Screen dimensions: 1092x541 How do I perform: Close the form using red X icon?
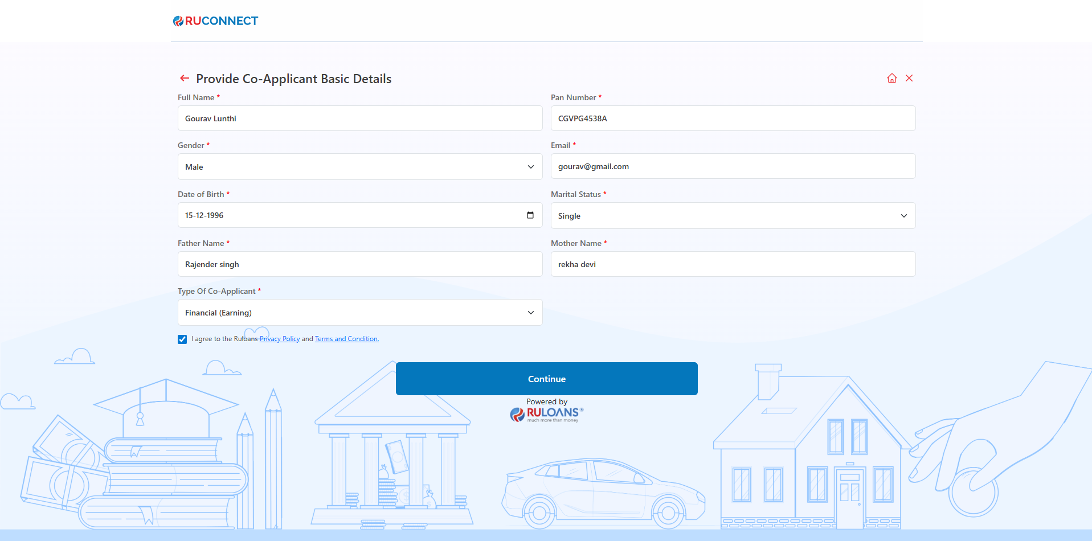909,78
